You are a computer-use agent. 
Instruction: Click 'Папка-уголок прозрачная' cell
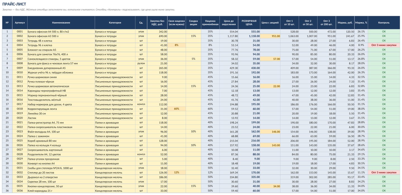coord(61,159)
